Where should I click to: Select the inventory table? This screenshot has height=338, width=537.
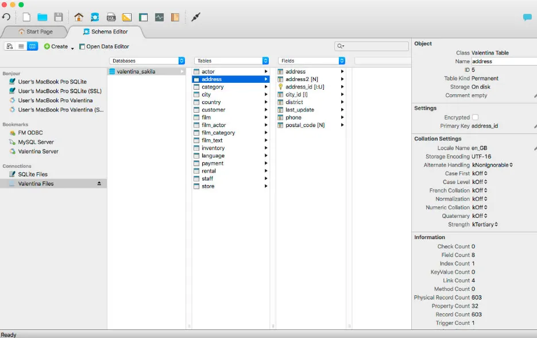pos(231,148)
